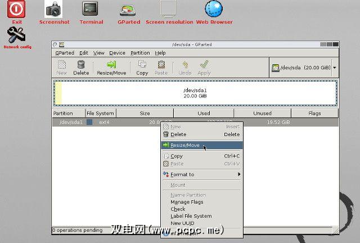360x243 pixels.
Task: Expand the Format to submenu
Action: tap(201, 174)
